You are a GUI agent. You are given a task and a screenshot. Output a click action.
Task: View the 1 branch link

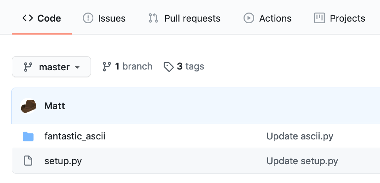point(133,66)
